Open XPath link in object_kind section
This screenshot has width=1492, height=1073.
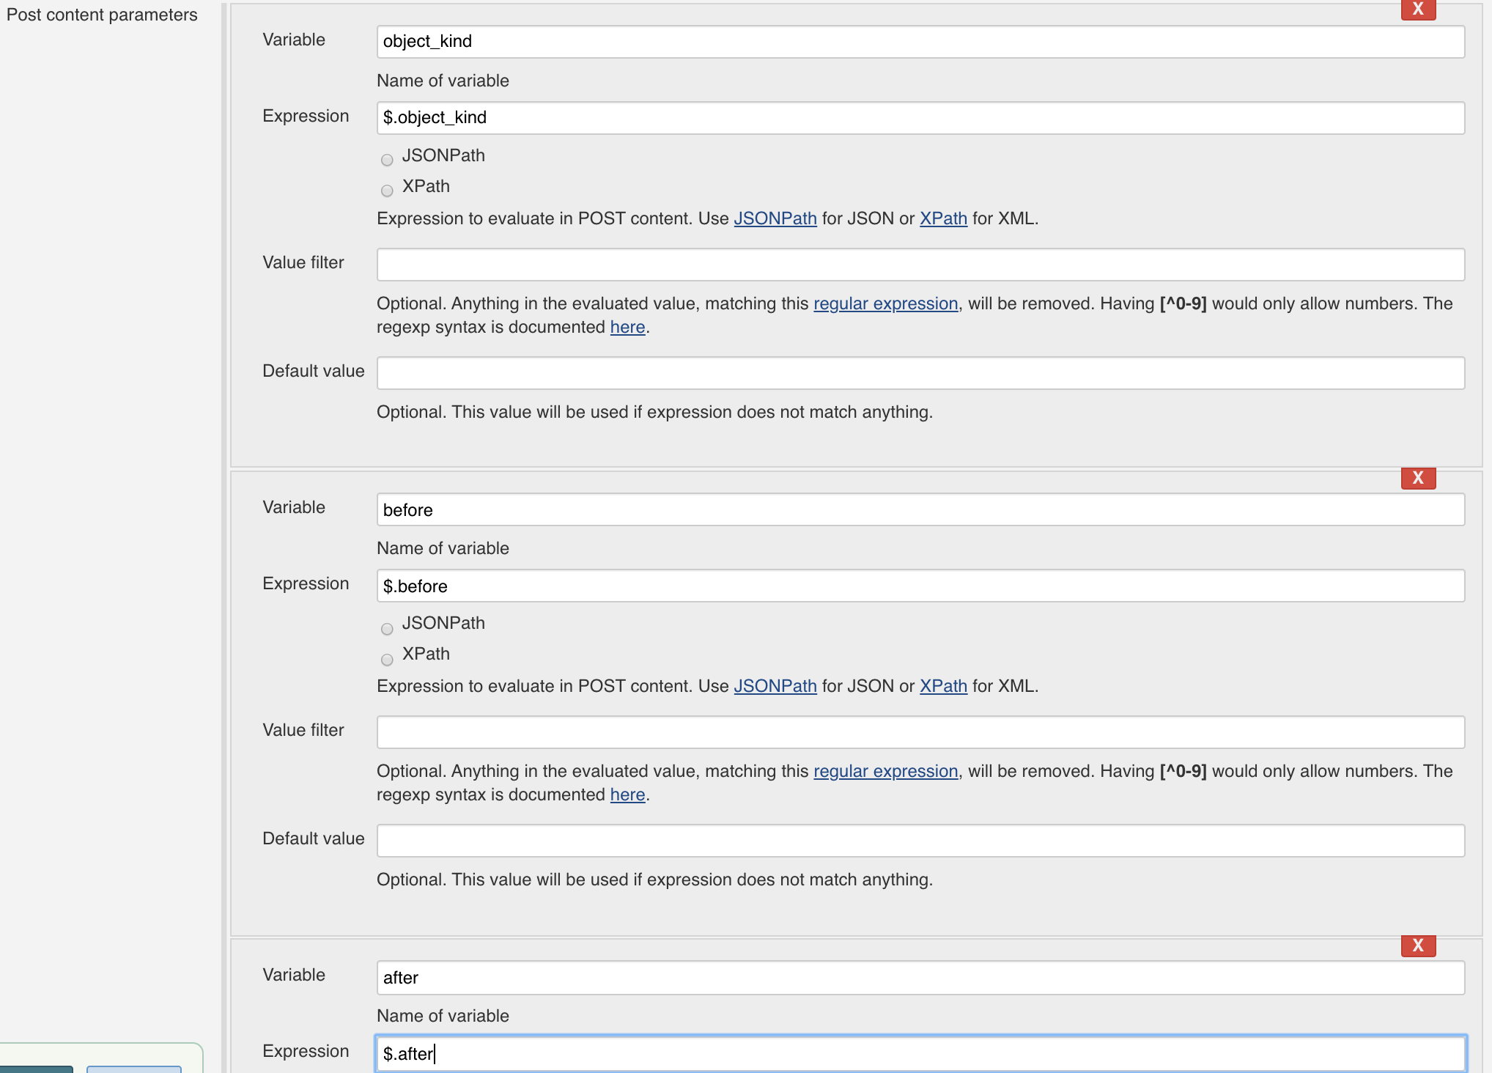pyautogui.click(x=943, y=218)
